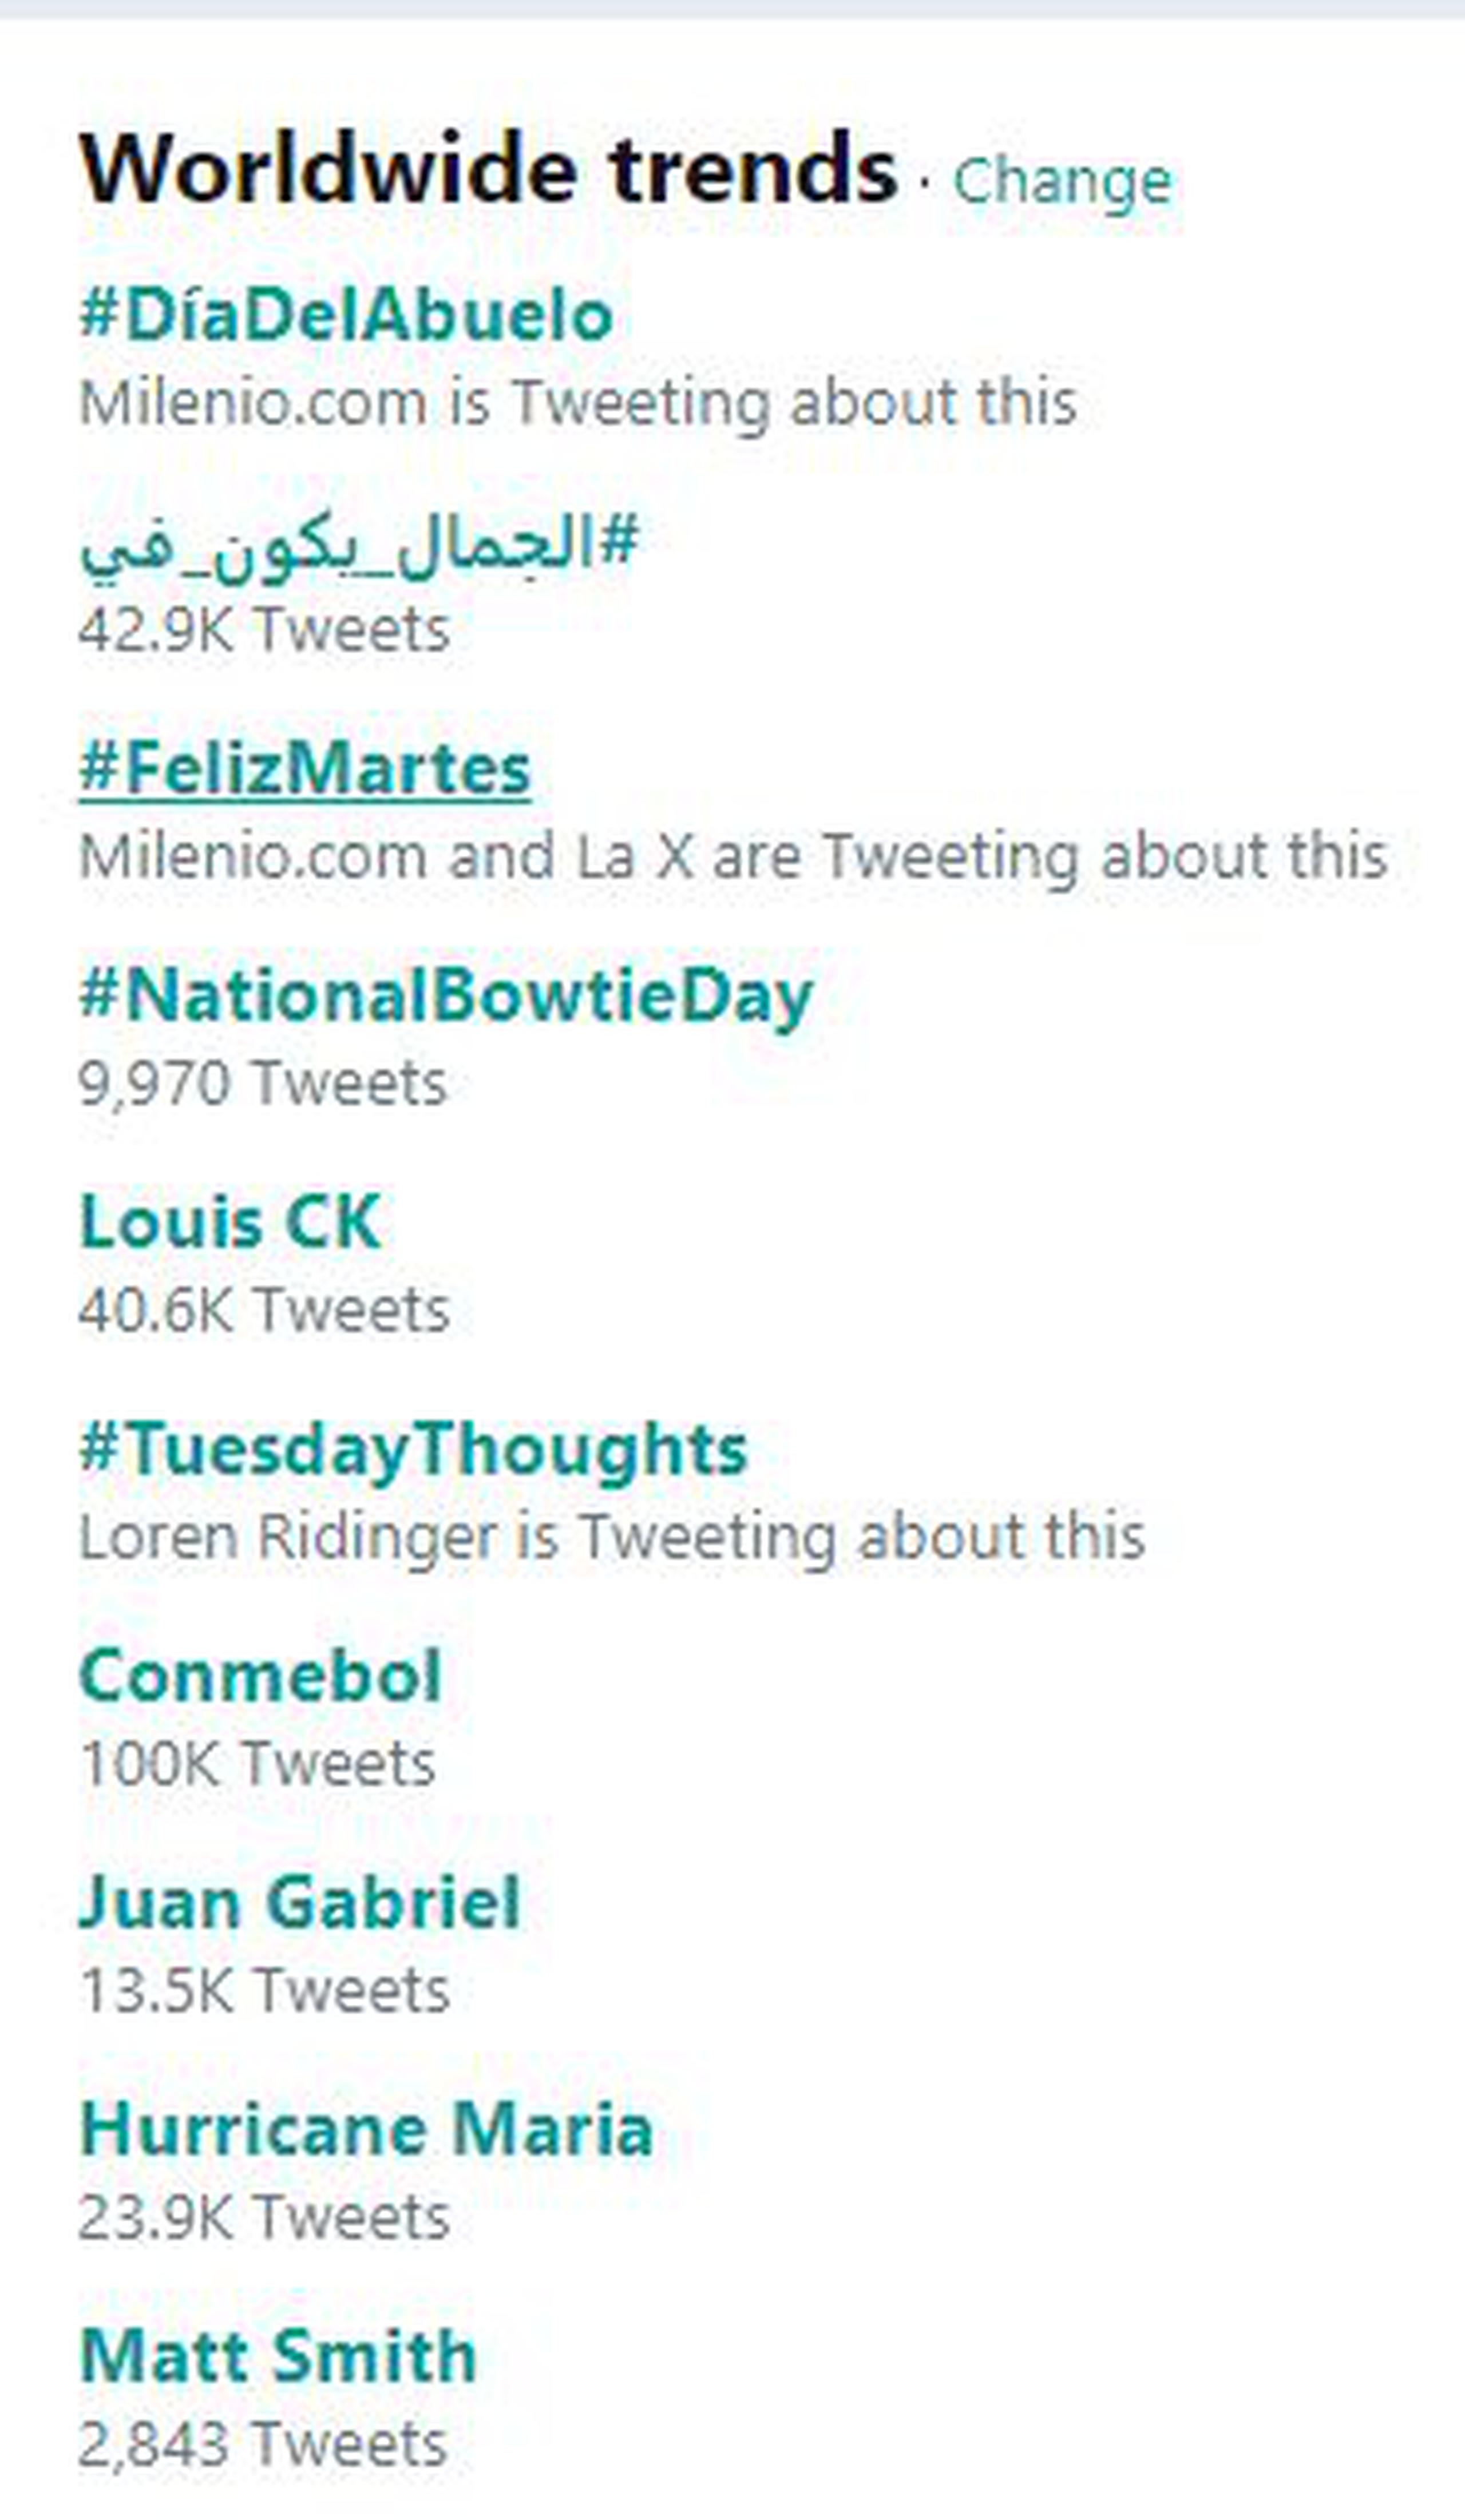1465x2520 pixels.
Task: Select the #NationalBowtieDay trend
Action: click(x=446, y=998)
